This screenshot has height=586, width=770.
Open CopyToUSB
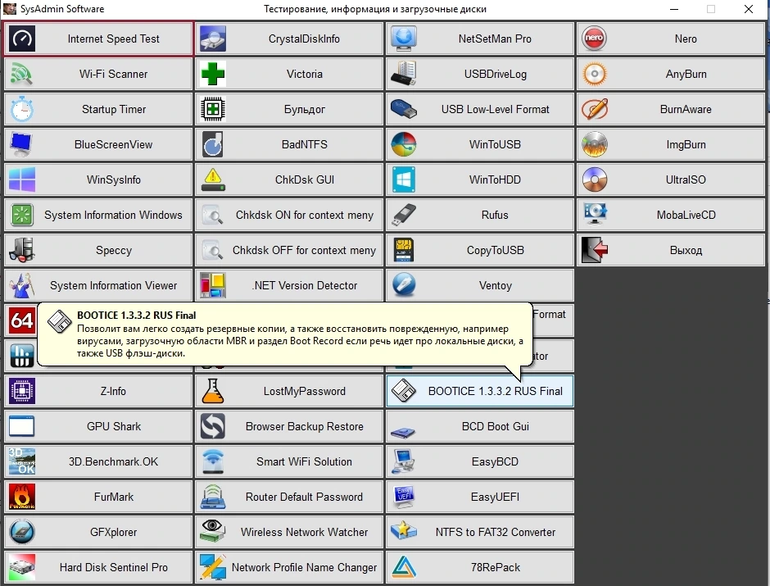(x=480, y=250)
